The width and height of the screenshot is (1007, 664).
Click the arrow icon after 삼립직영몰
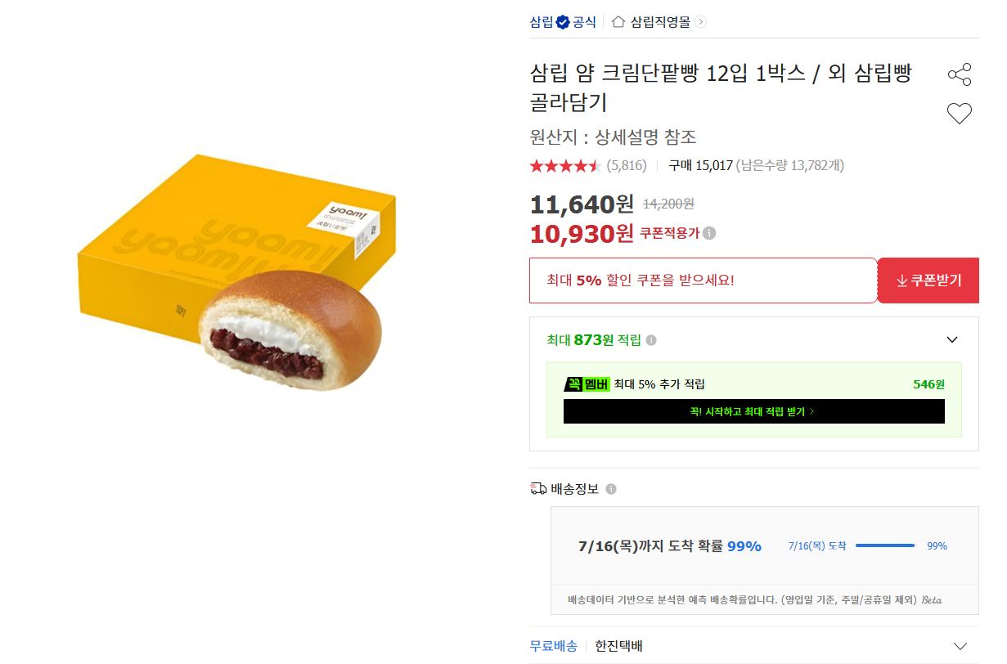click(700, 22)
